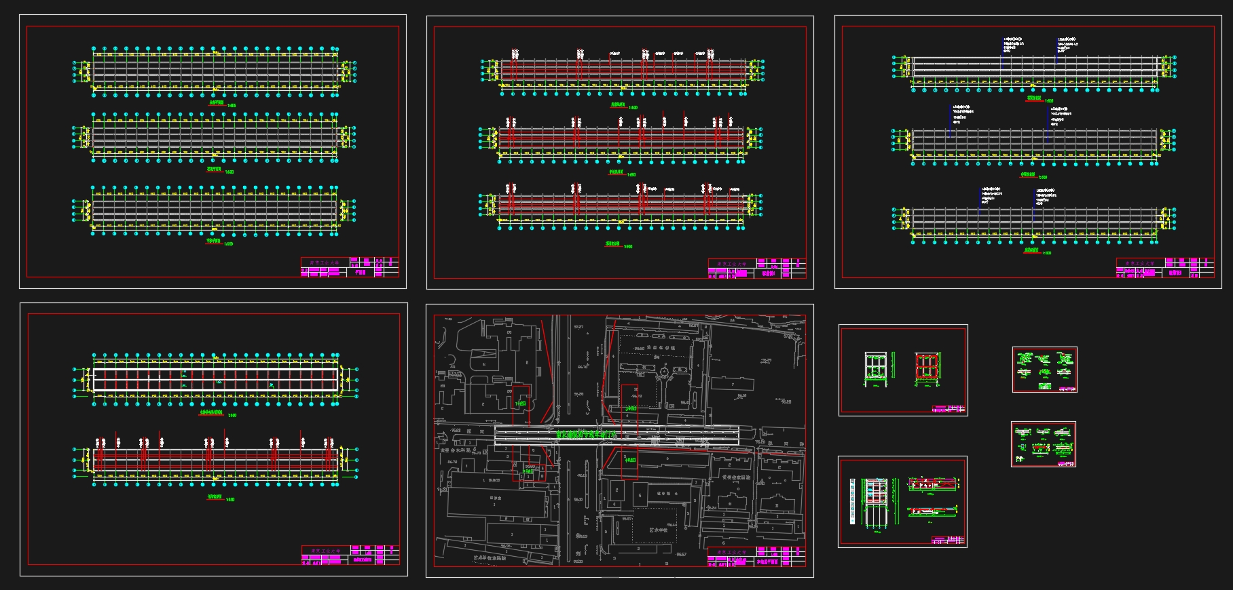Image resolution: width=1233 pixels, height=590 pixels.
Task: Select the red outline around green label 3 on site plan
Action: [630, 411]
